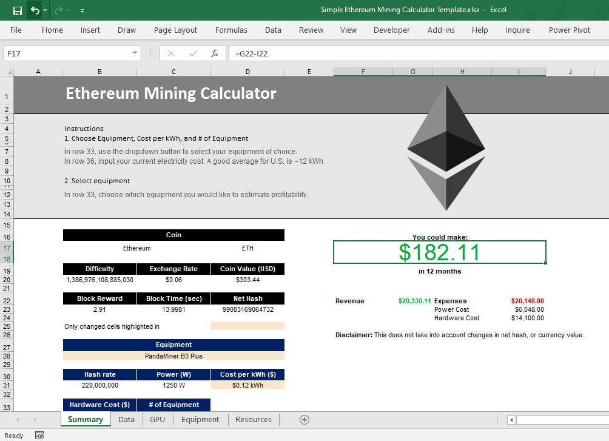
Task: Open the Undo history dropdown arrow
Action: 45,10
